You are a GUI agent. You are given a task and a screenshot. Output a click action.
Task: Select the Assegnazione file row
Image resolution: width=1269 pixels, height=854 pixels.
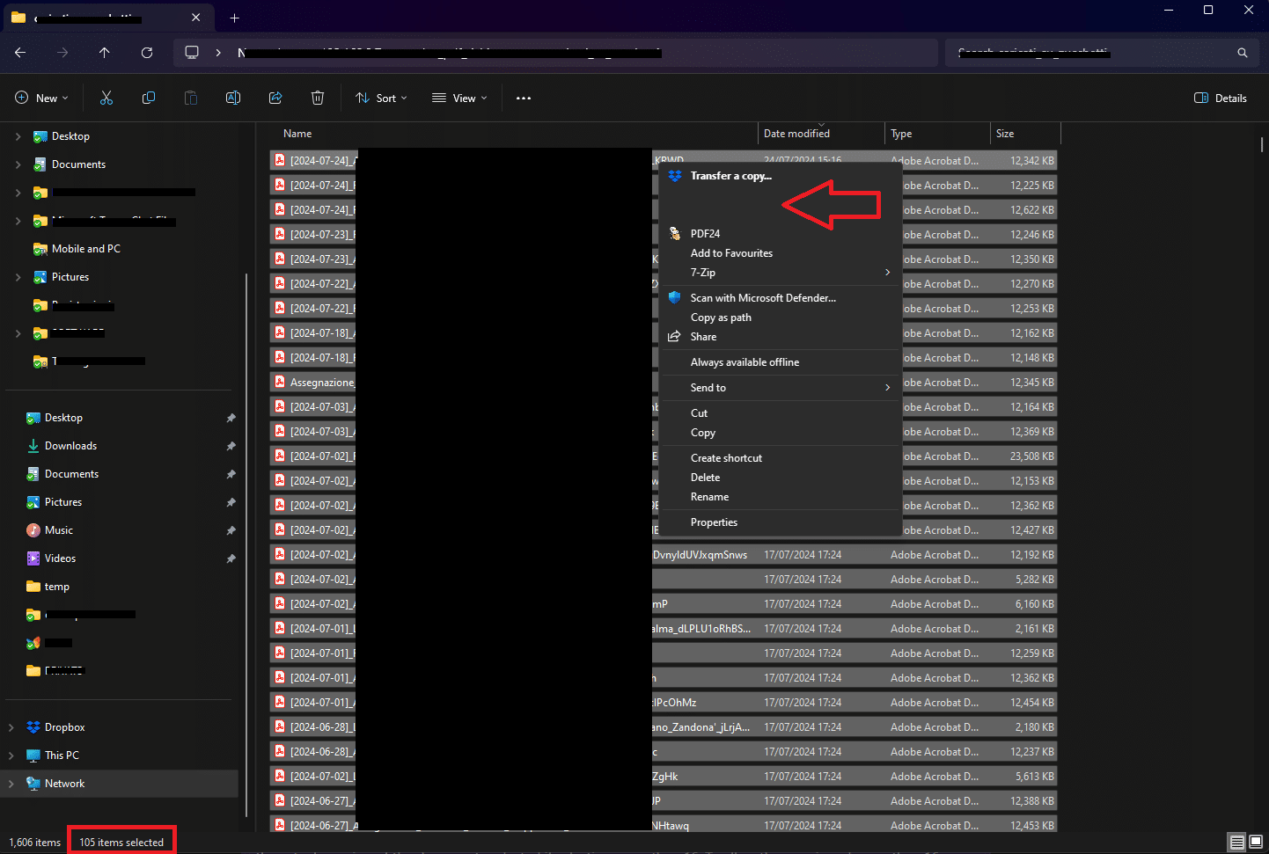click(x=663, y=383)
